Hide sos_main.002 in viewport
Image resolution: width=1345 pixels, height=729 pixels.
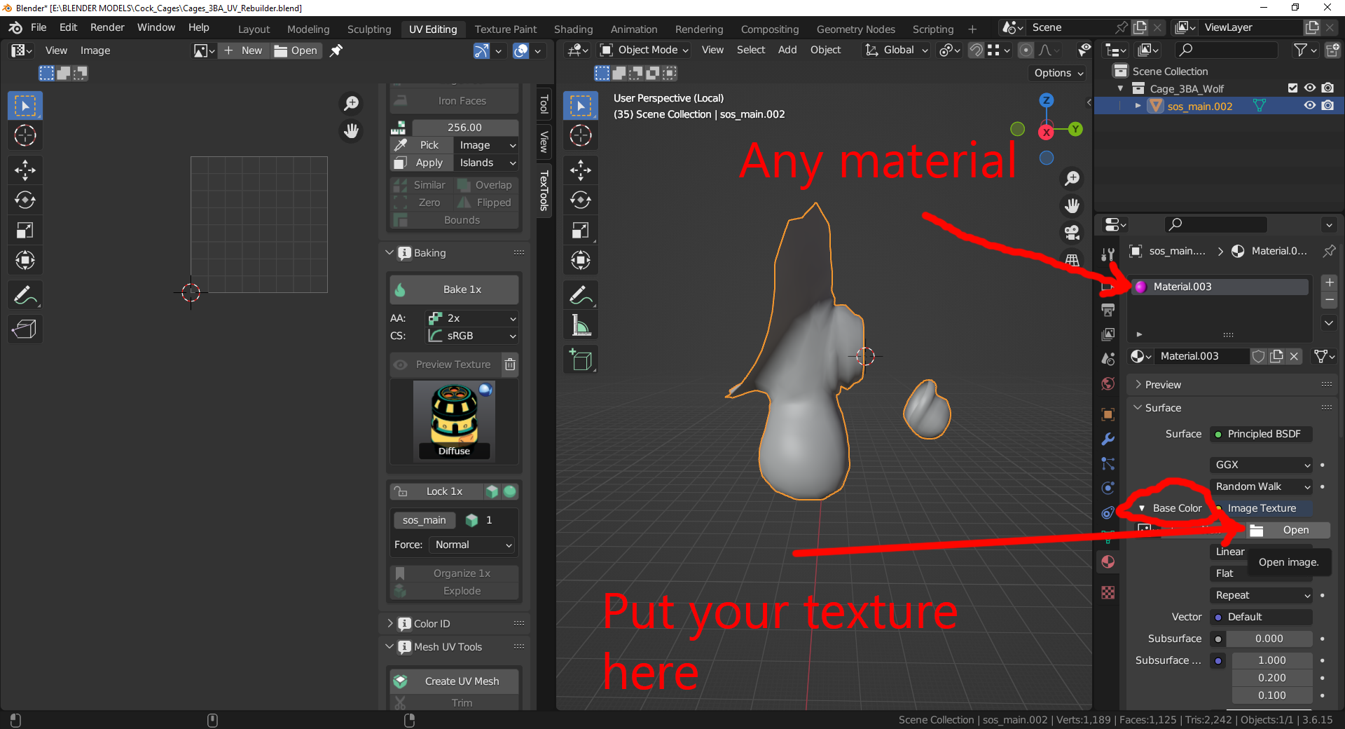click(x=1309, y=106)
